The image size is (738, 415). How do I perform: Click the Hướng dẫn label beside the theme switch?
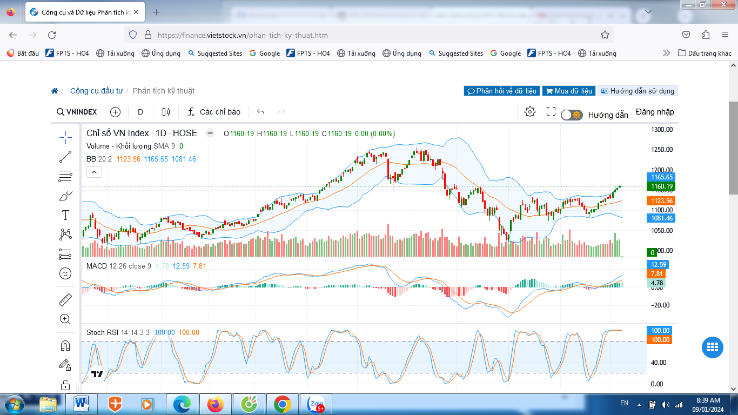[x=608, y=115]
